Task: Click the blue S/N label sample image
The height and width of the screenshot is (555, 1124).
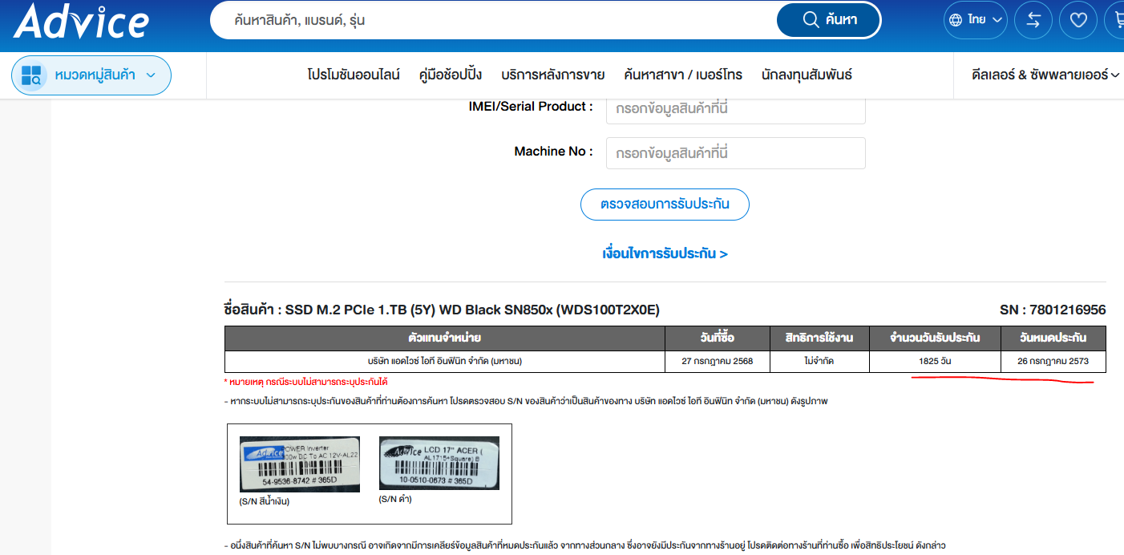Action: 300,464
